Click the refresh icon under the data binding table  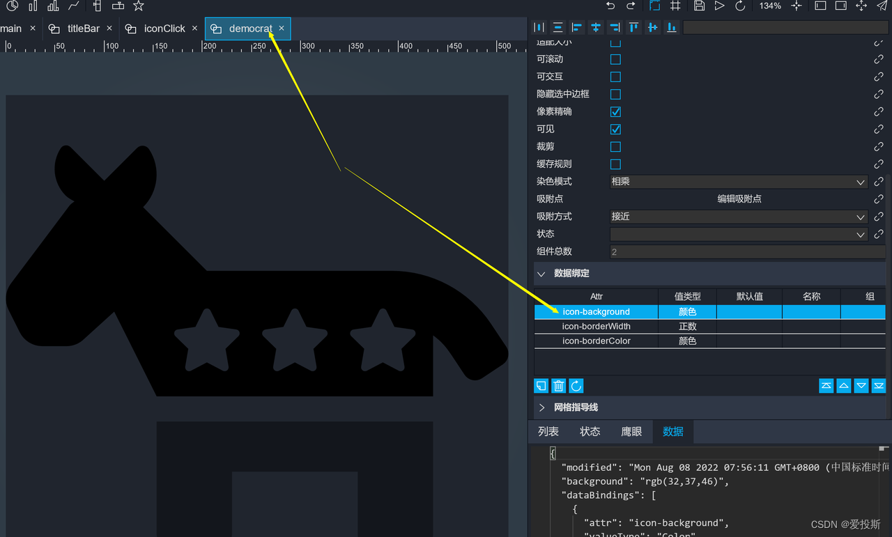576,386
